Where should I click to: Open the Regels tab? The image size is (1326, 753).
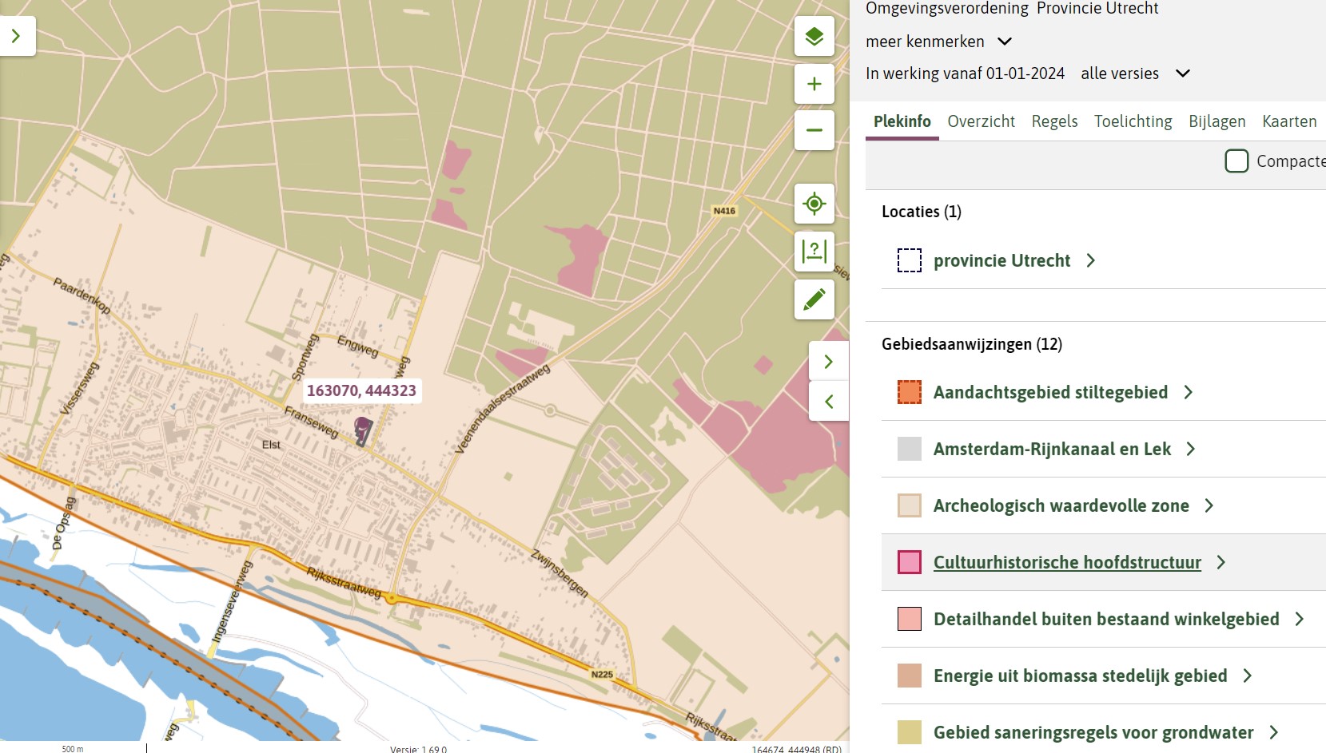tap(1054, 121)
